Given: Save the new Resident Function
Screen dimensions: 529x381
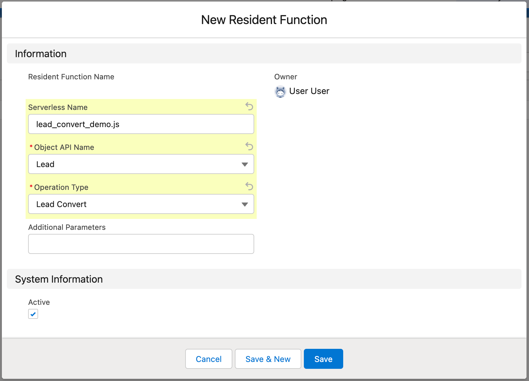Looking at the screenshot, I should click(323, 359).
